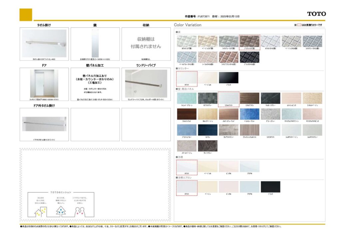Click the tall mirror (鏡) product image

95,43
